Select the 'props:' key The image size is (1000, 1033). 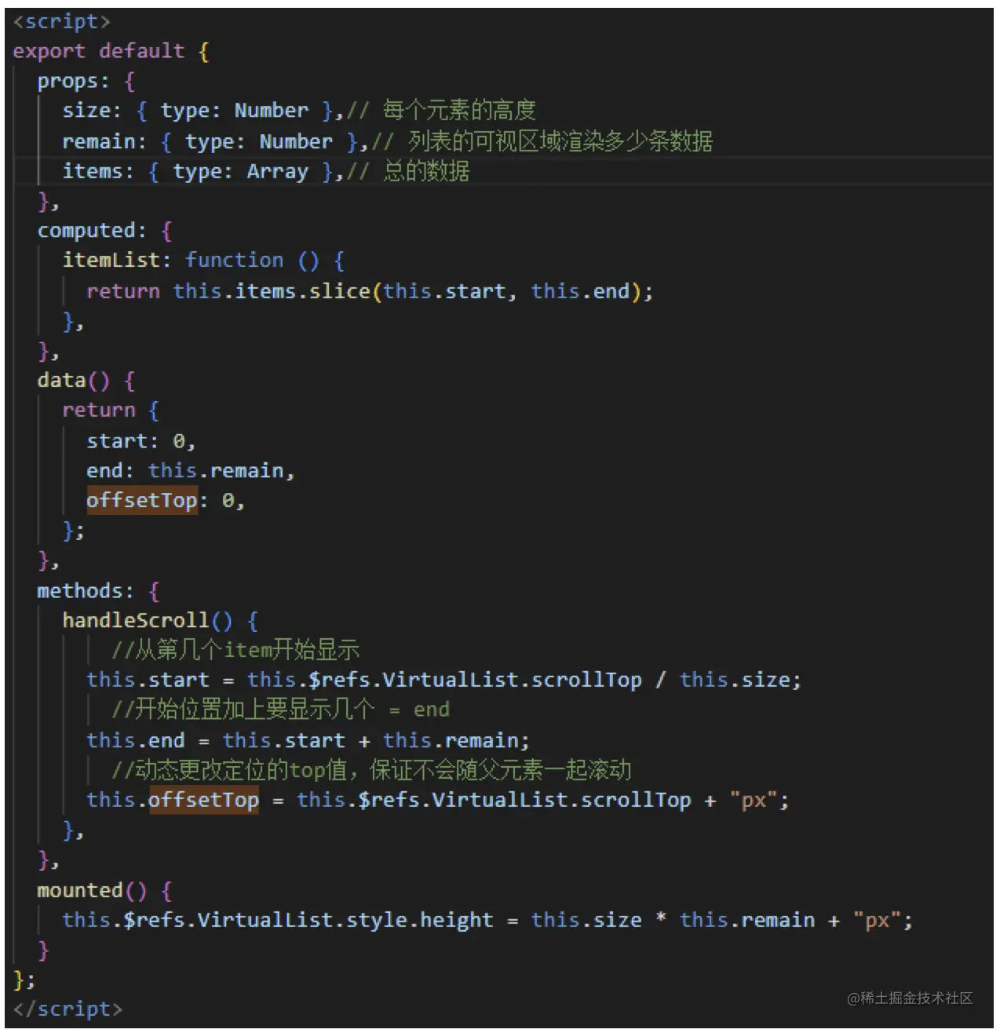pyautogui.click(x=73, y=82)
